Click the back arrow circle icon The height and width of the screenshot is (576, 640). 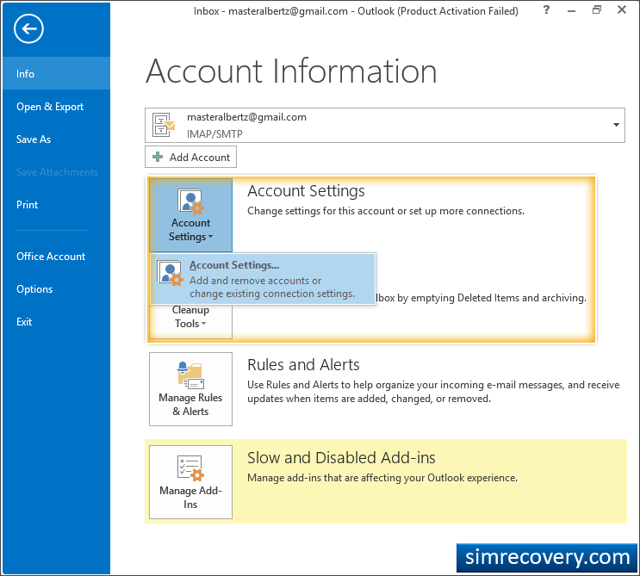tap(28, 28)
